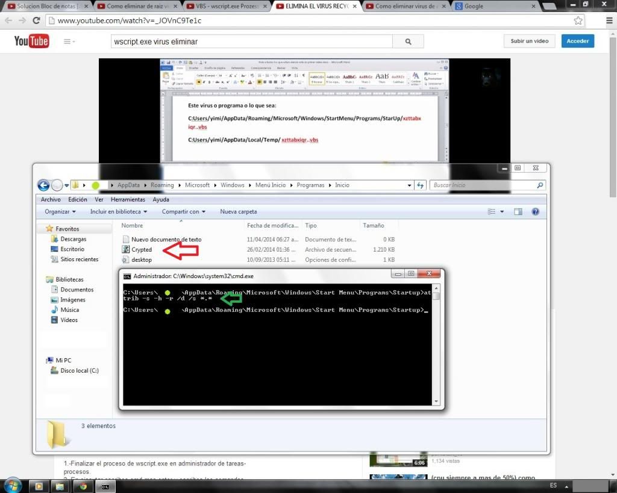617x493 pixels.
Task: Select Sitios recientes in navigation pane
Action: [x=79, y=259]
